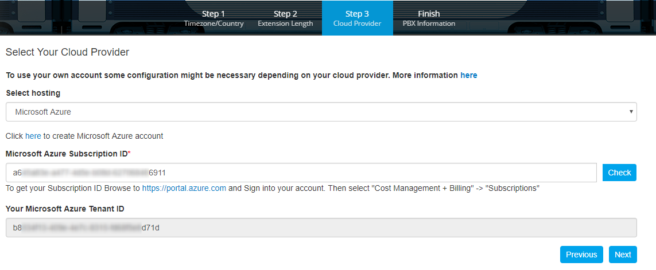Click the Select hosting label
The height and width of the screenshot is (270, 656).
point(33,93)
